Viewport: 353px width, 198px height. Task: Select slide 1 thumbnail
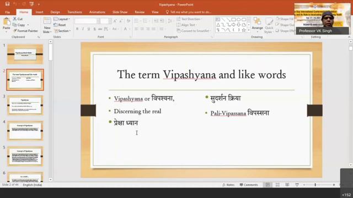[25, 54]
